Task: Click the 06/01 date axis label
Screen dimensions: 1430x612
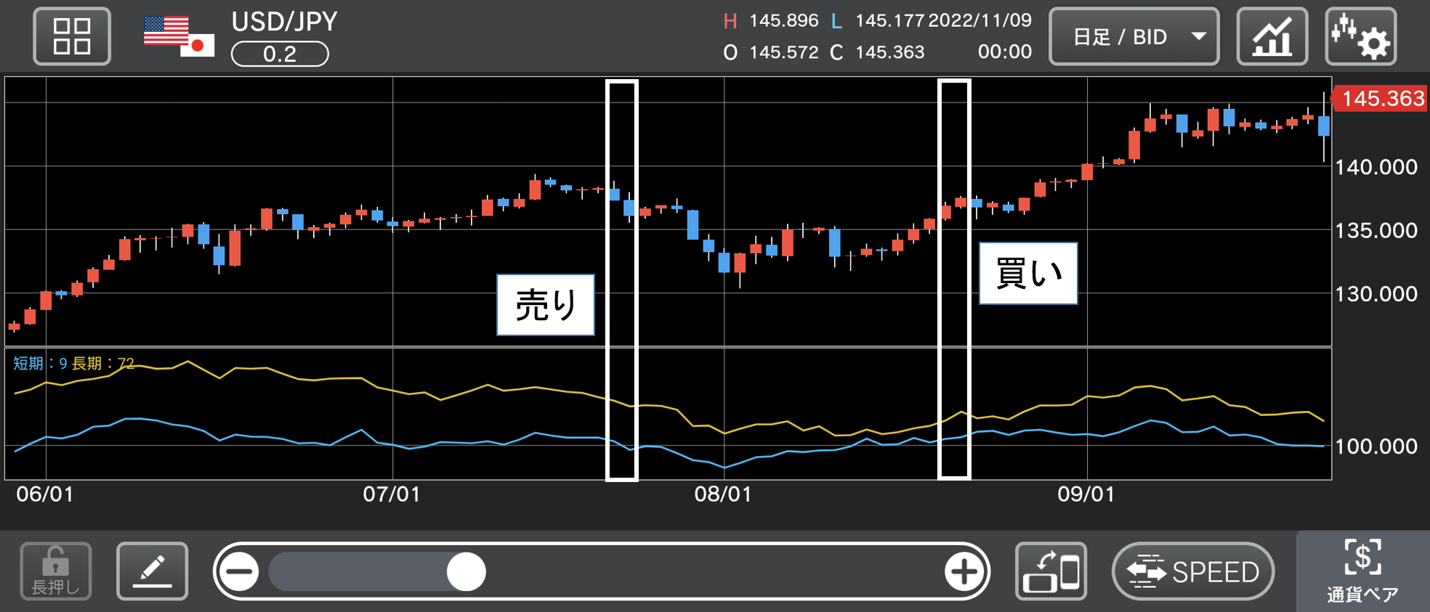Action: pos(45,494)
